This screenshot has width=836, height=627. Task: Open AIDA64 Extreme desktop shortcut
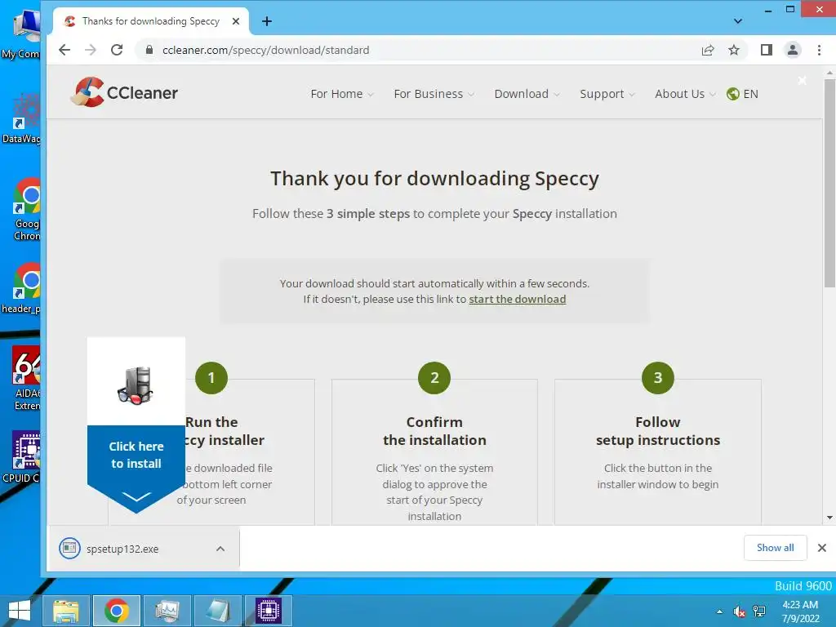point(27,379)
